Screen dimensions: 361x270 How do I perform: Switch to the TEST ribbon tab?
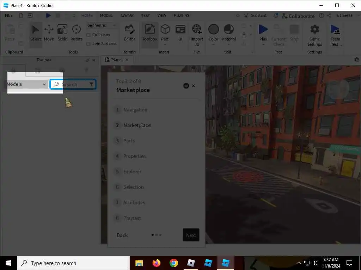[x=146, y=15]
